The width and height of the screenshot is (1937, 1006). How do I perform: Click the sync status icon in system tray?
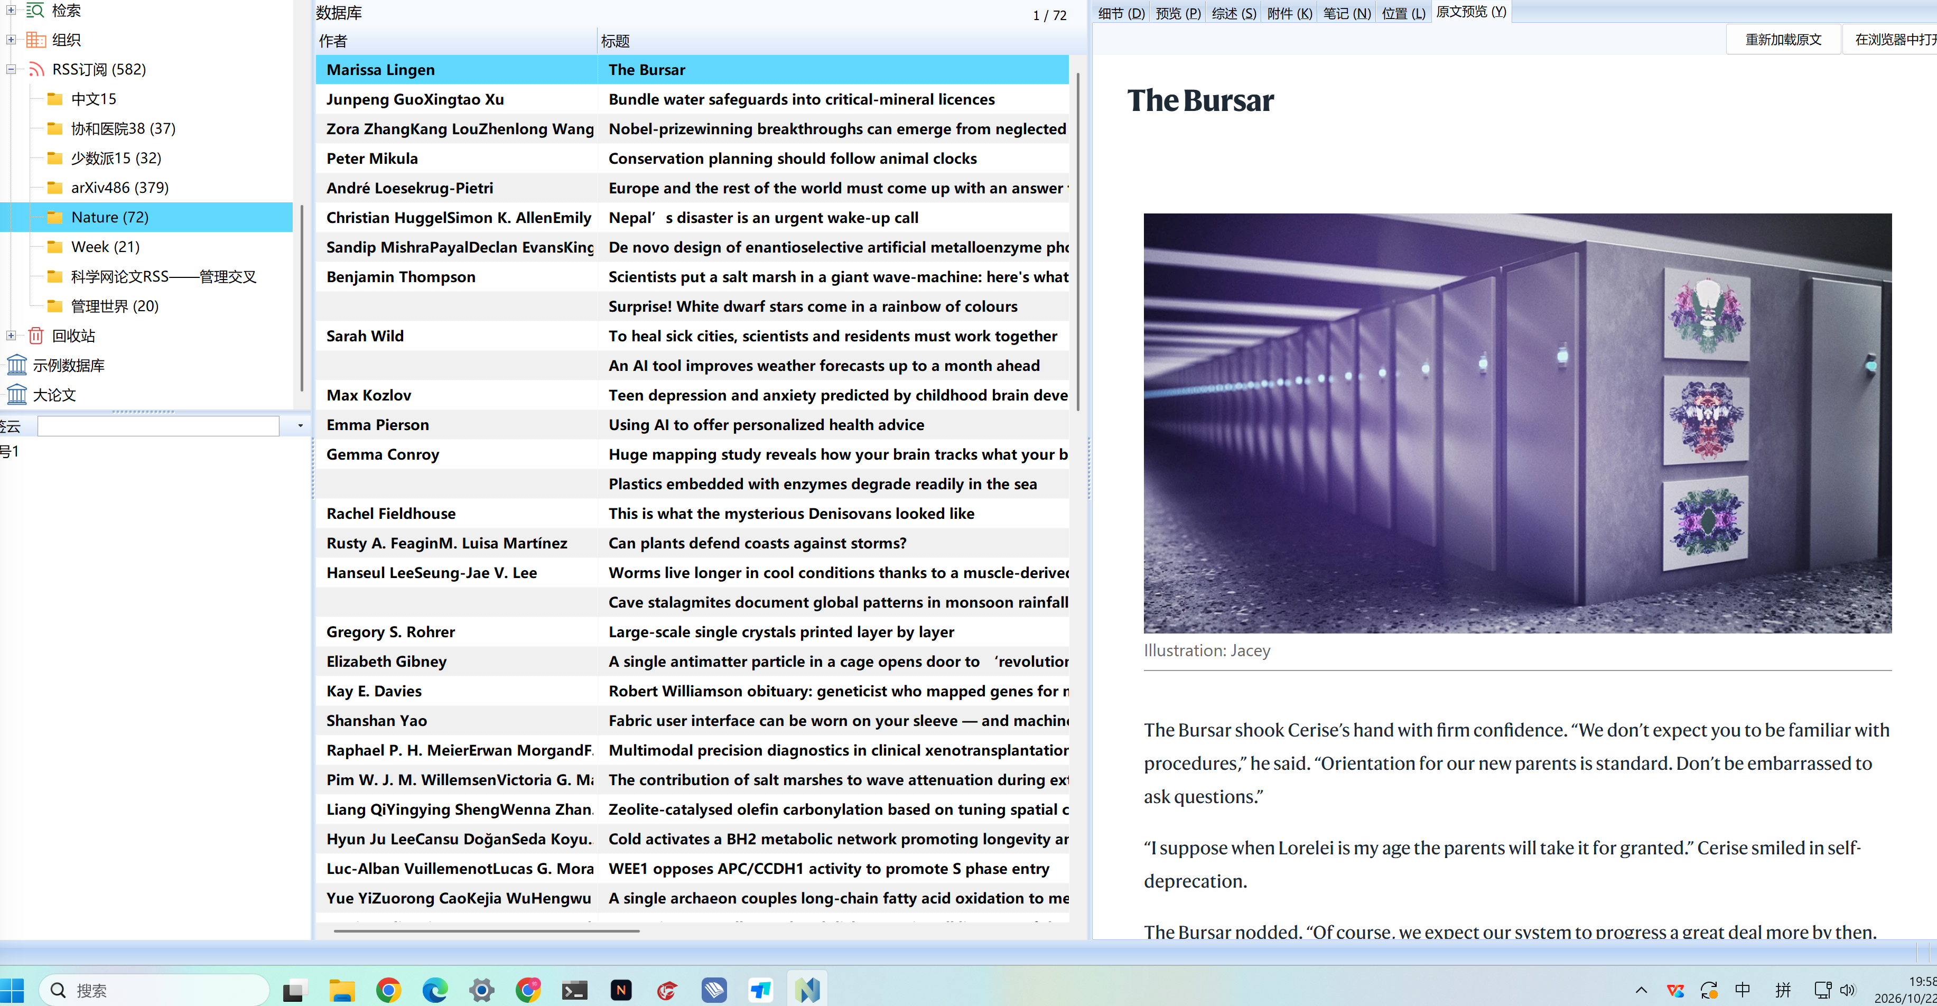(x=1709, y=990)
